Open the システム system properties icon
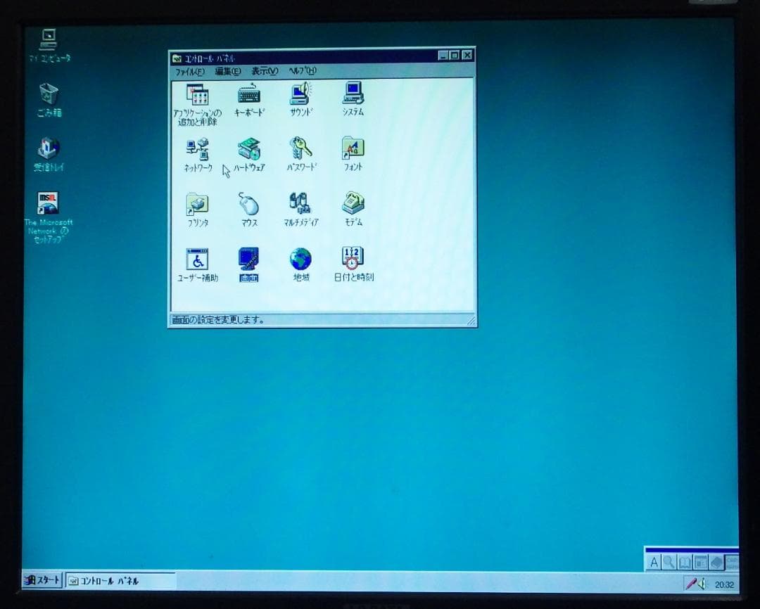This screenshot has height=609, width=760. click(352, 92)
